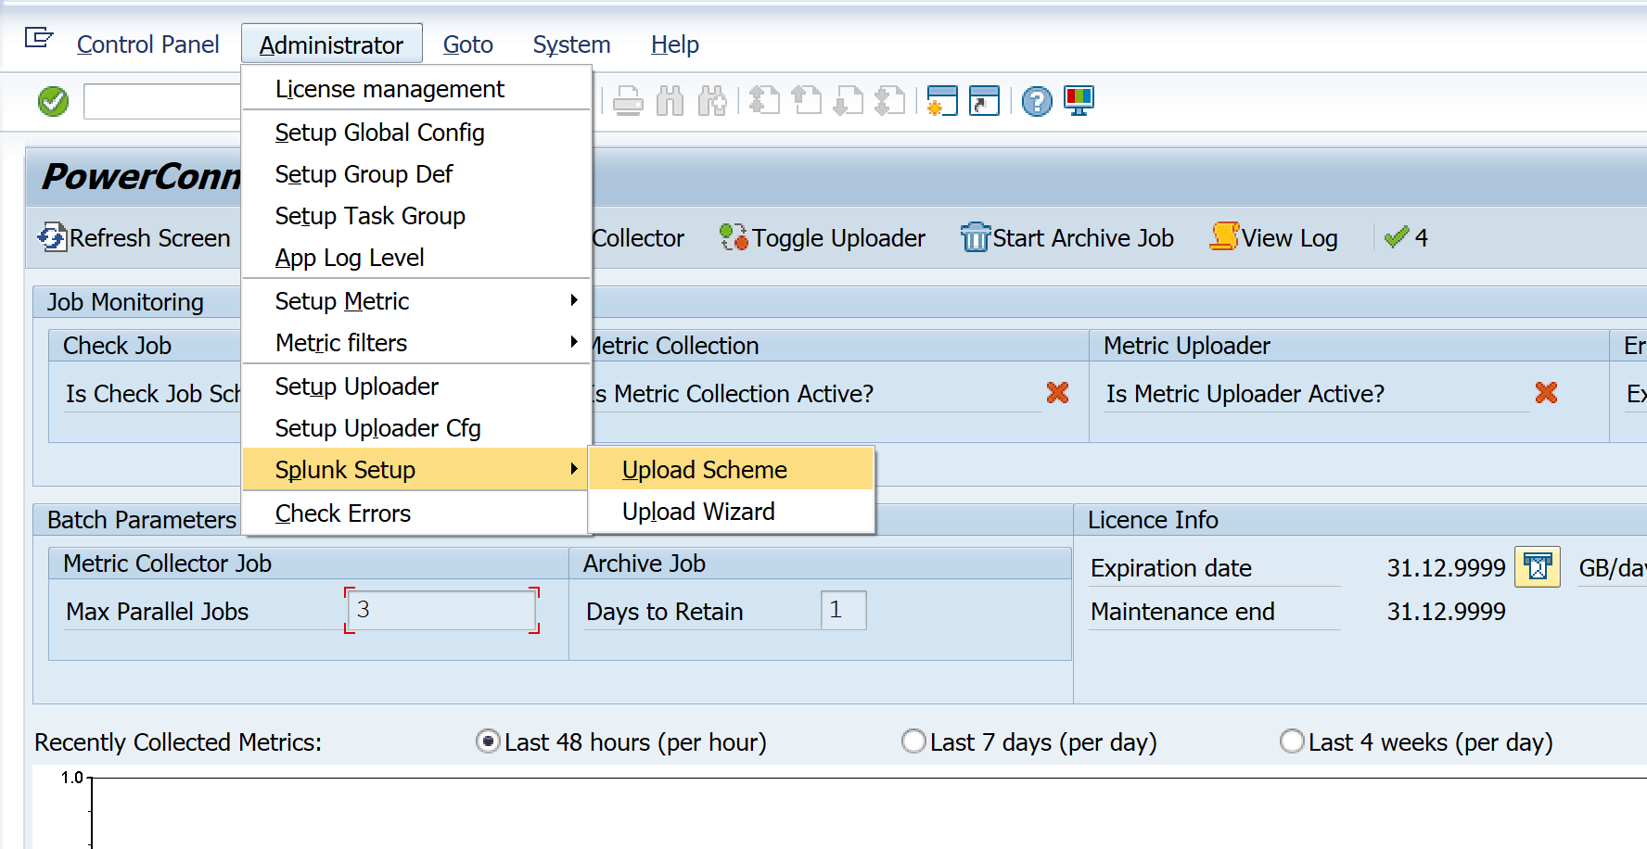Expand the Setup Metric submenu
Screen dimensions: 1647x849
(x=574, y=300)
